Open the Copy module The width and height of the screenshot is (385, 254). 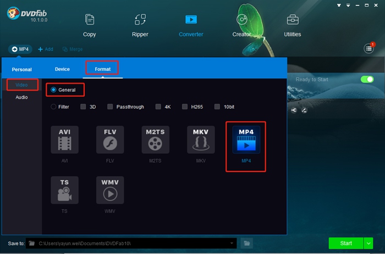click(x=89, y=26)
